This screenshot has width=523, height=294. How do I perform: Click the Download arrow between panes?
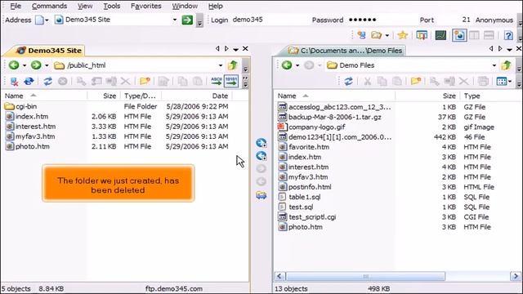click(261, 156)
